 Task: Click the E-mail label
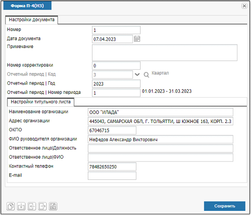(x=15, y=175)
